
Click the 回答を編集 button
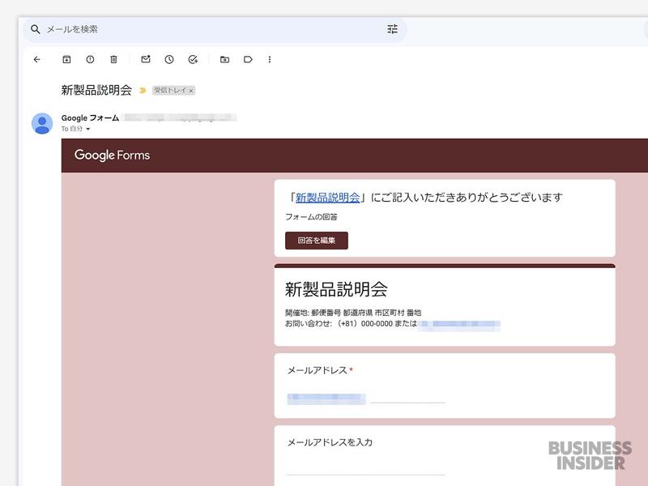317,241
